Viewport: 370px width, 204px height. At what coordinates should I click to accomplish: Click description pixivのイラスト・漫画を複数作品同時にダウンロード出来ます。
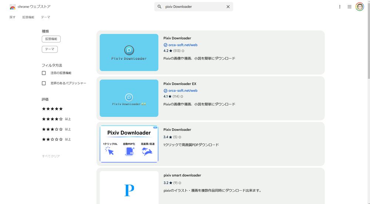(x=213, y=191)
